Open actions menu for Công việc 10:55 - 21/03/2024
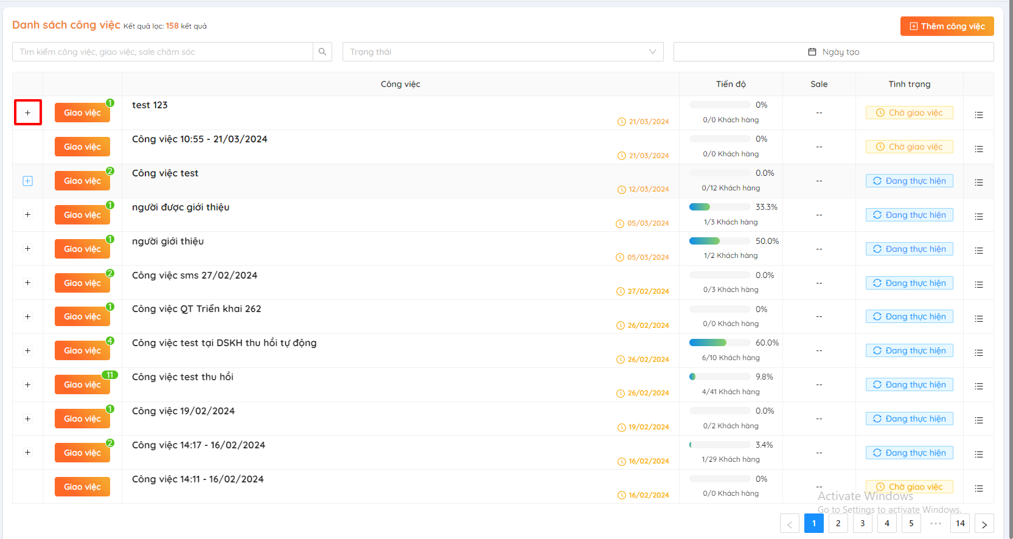Screen dimensions: 1013x539 pyautogui.click(x=978, y=148)
